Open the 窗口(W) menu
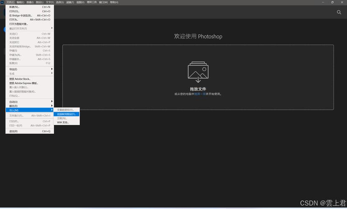This screenshot has height=209, width=347. coord(103,2)
